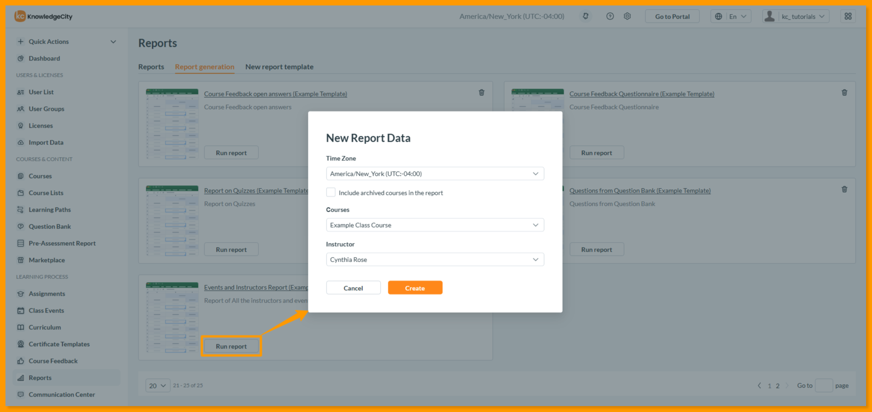Go to previous page arrow
The image size is (872, 412).
coord(759,385)
